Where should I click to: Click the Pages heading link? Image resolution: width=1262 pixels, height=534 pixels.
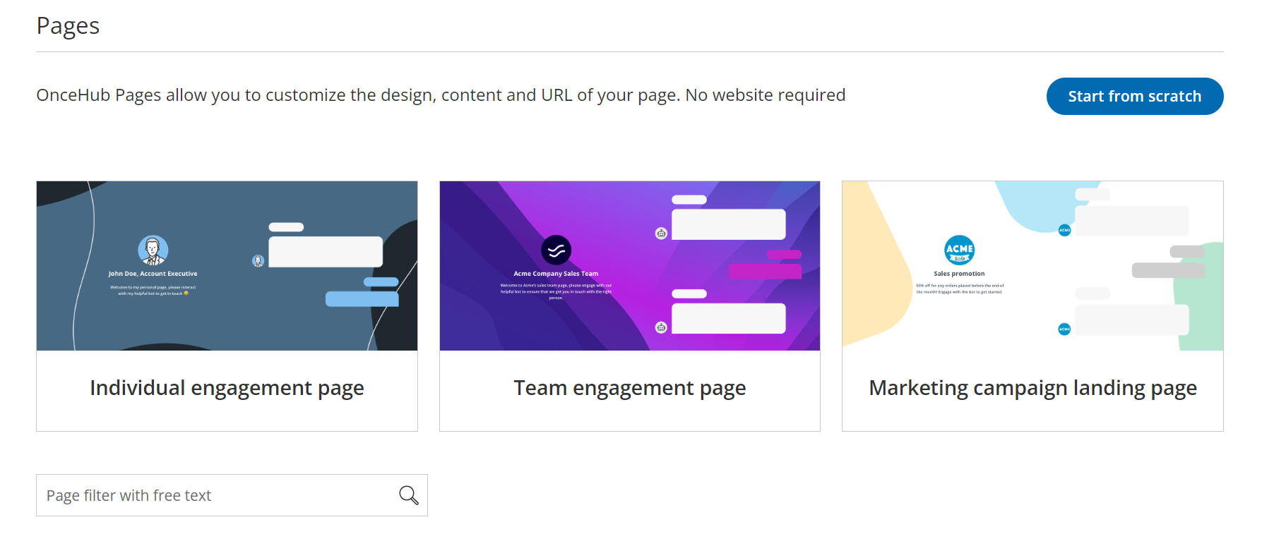(68, 25)
